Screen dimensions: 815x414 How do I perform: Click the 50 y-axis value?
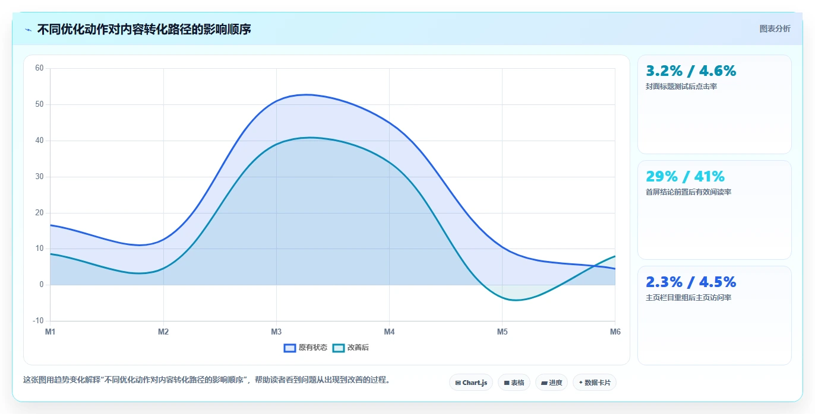pyautogui.click(x=39, y=104)
